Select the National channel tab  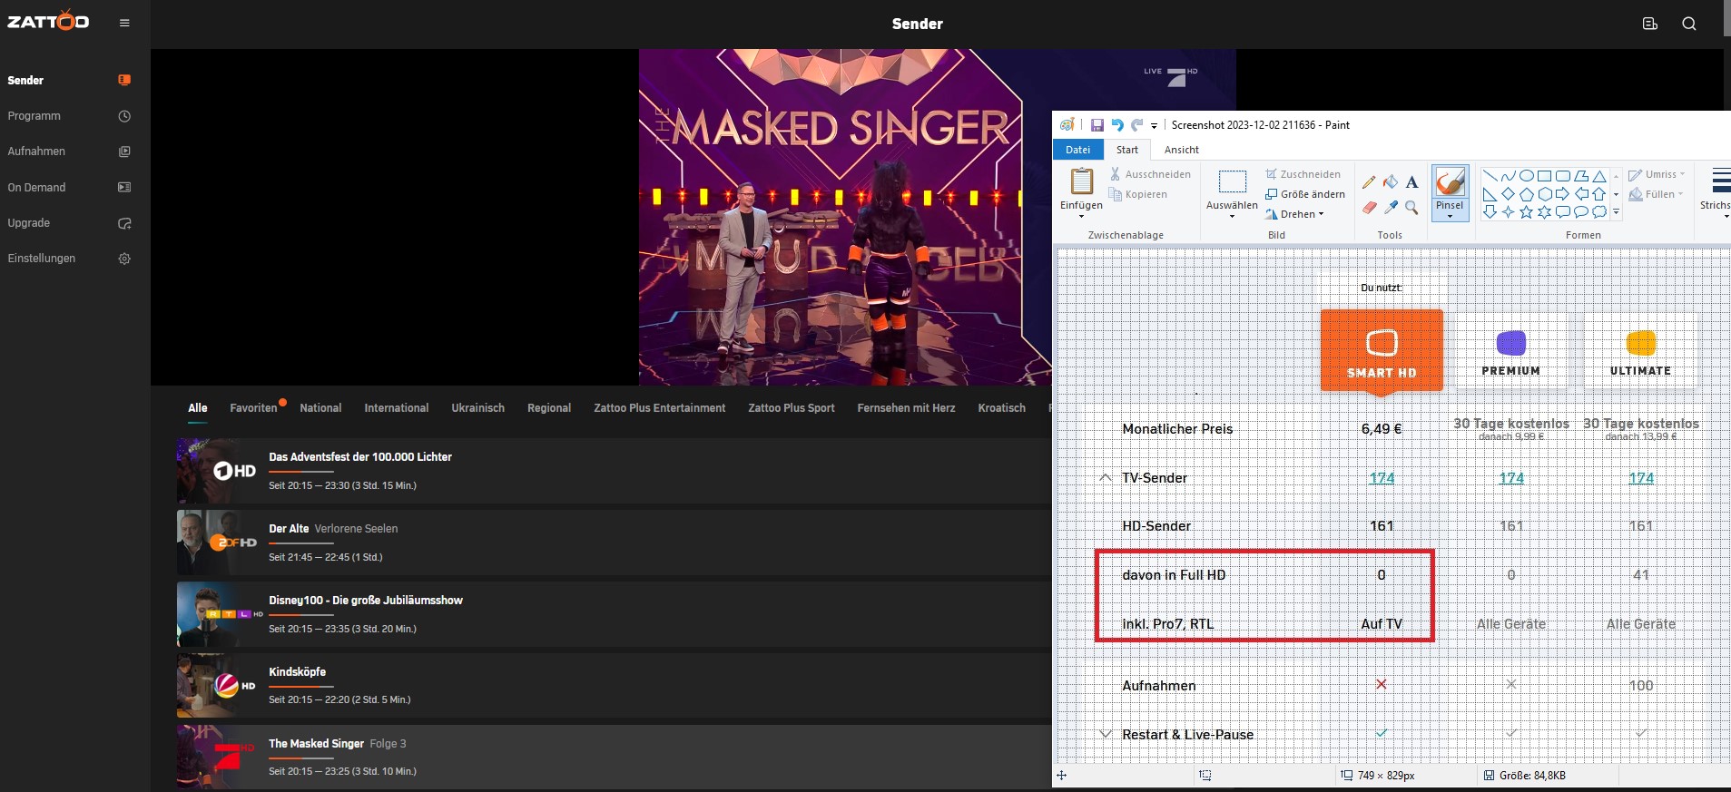[x=320, y=408]
